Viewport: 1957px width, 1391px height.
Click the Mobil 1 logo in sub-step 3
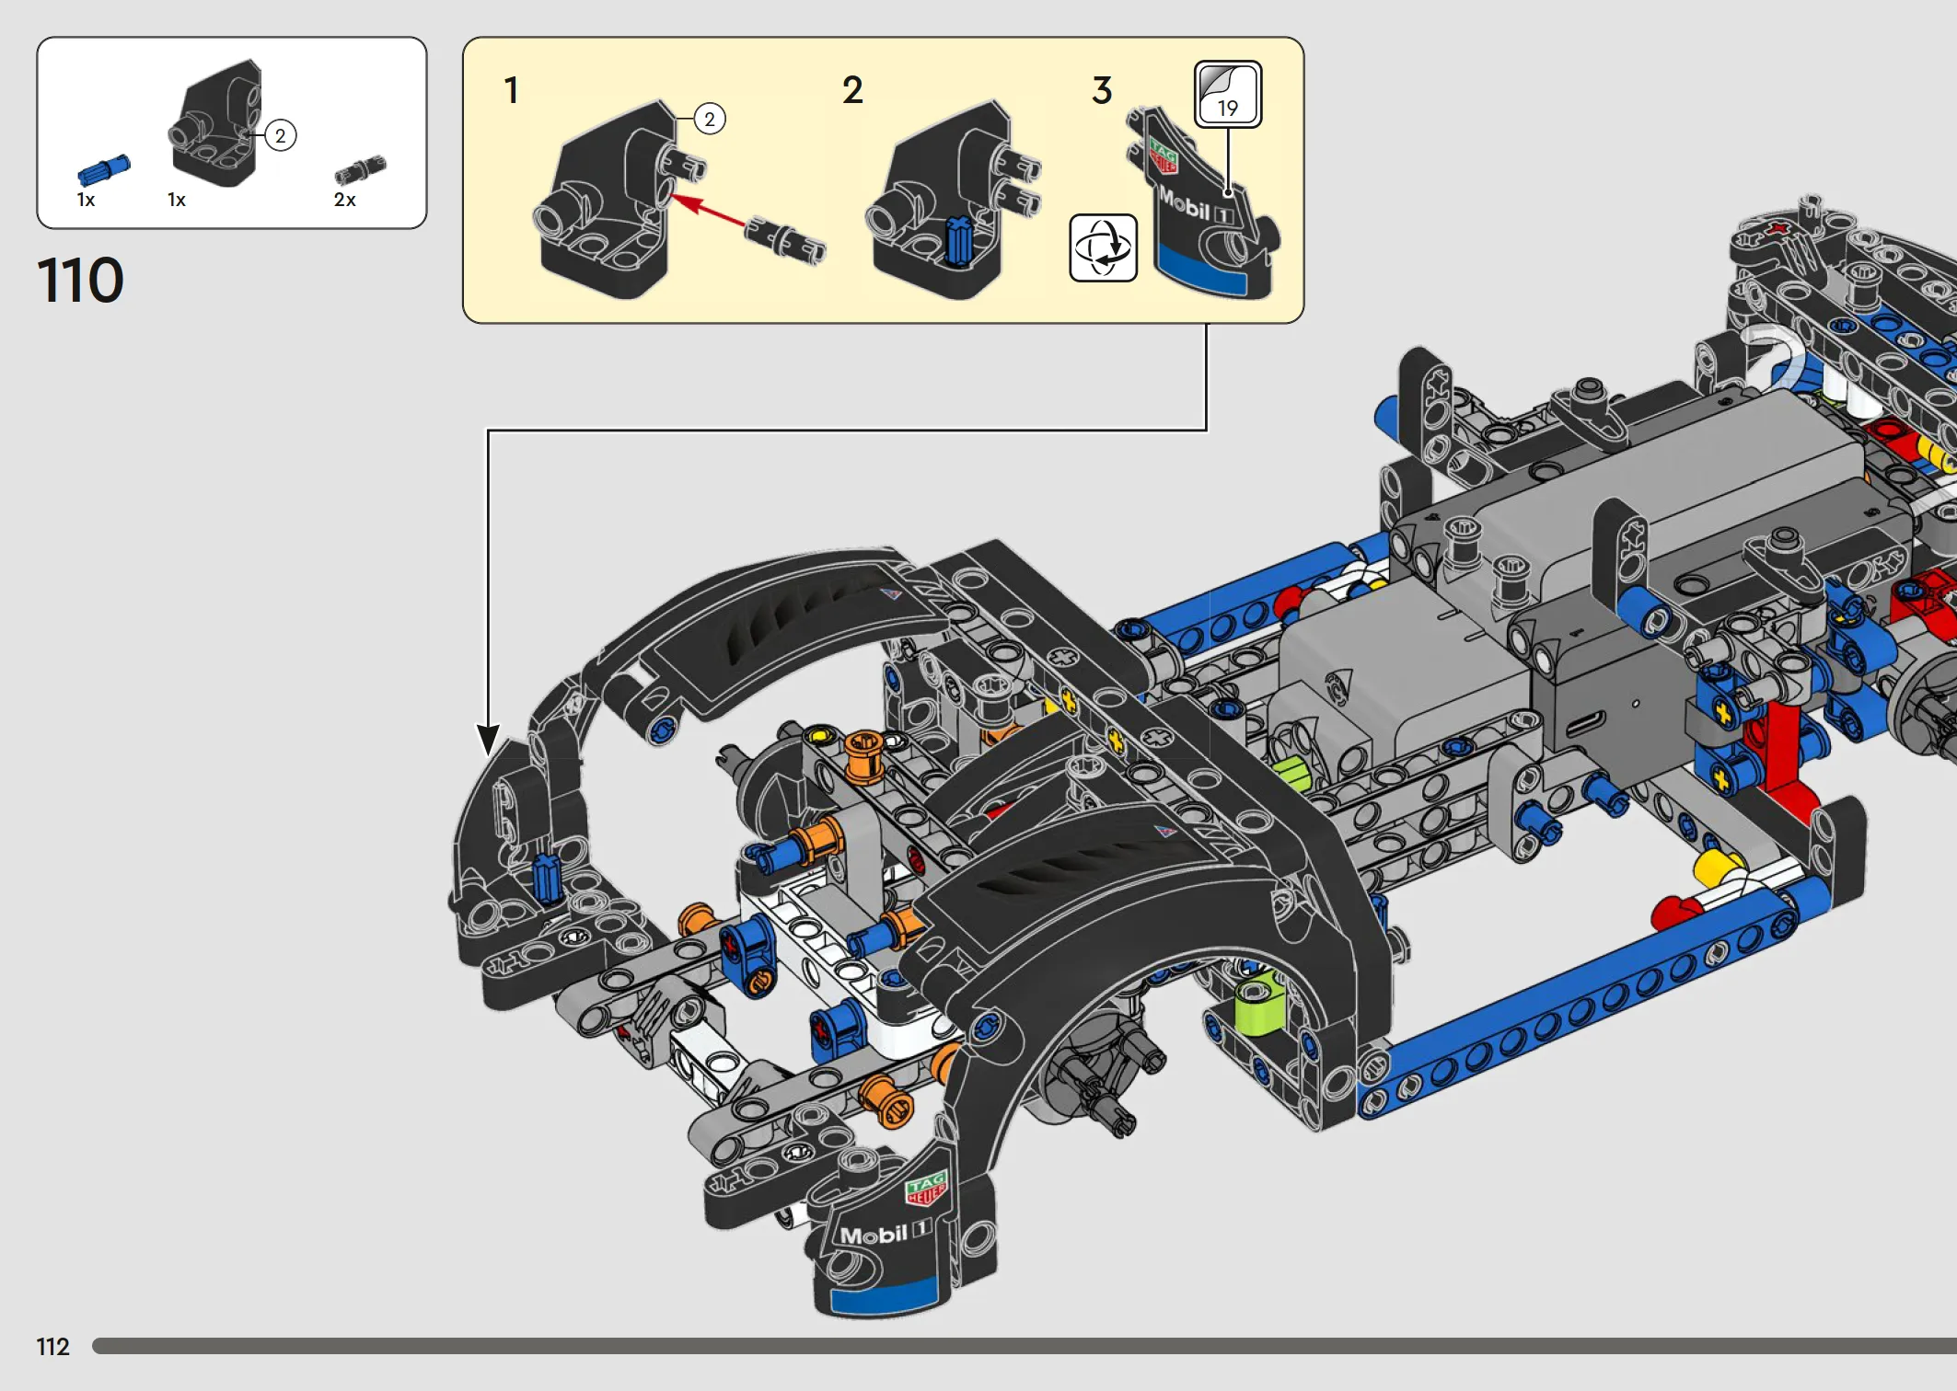click(x=1195, y=206)
